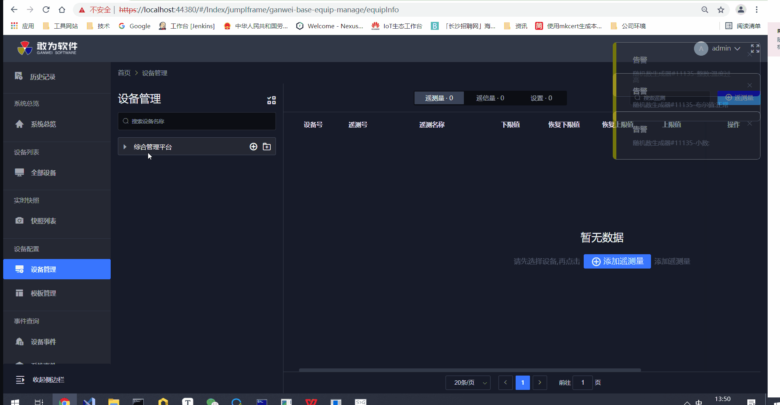Open the 工具网站 bookmark folder
Image resolution: width=780 pixels, height=405 pixels.
point(61,26)
